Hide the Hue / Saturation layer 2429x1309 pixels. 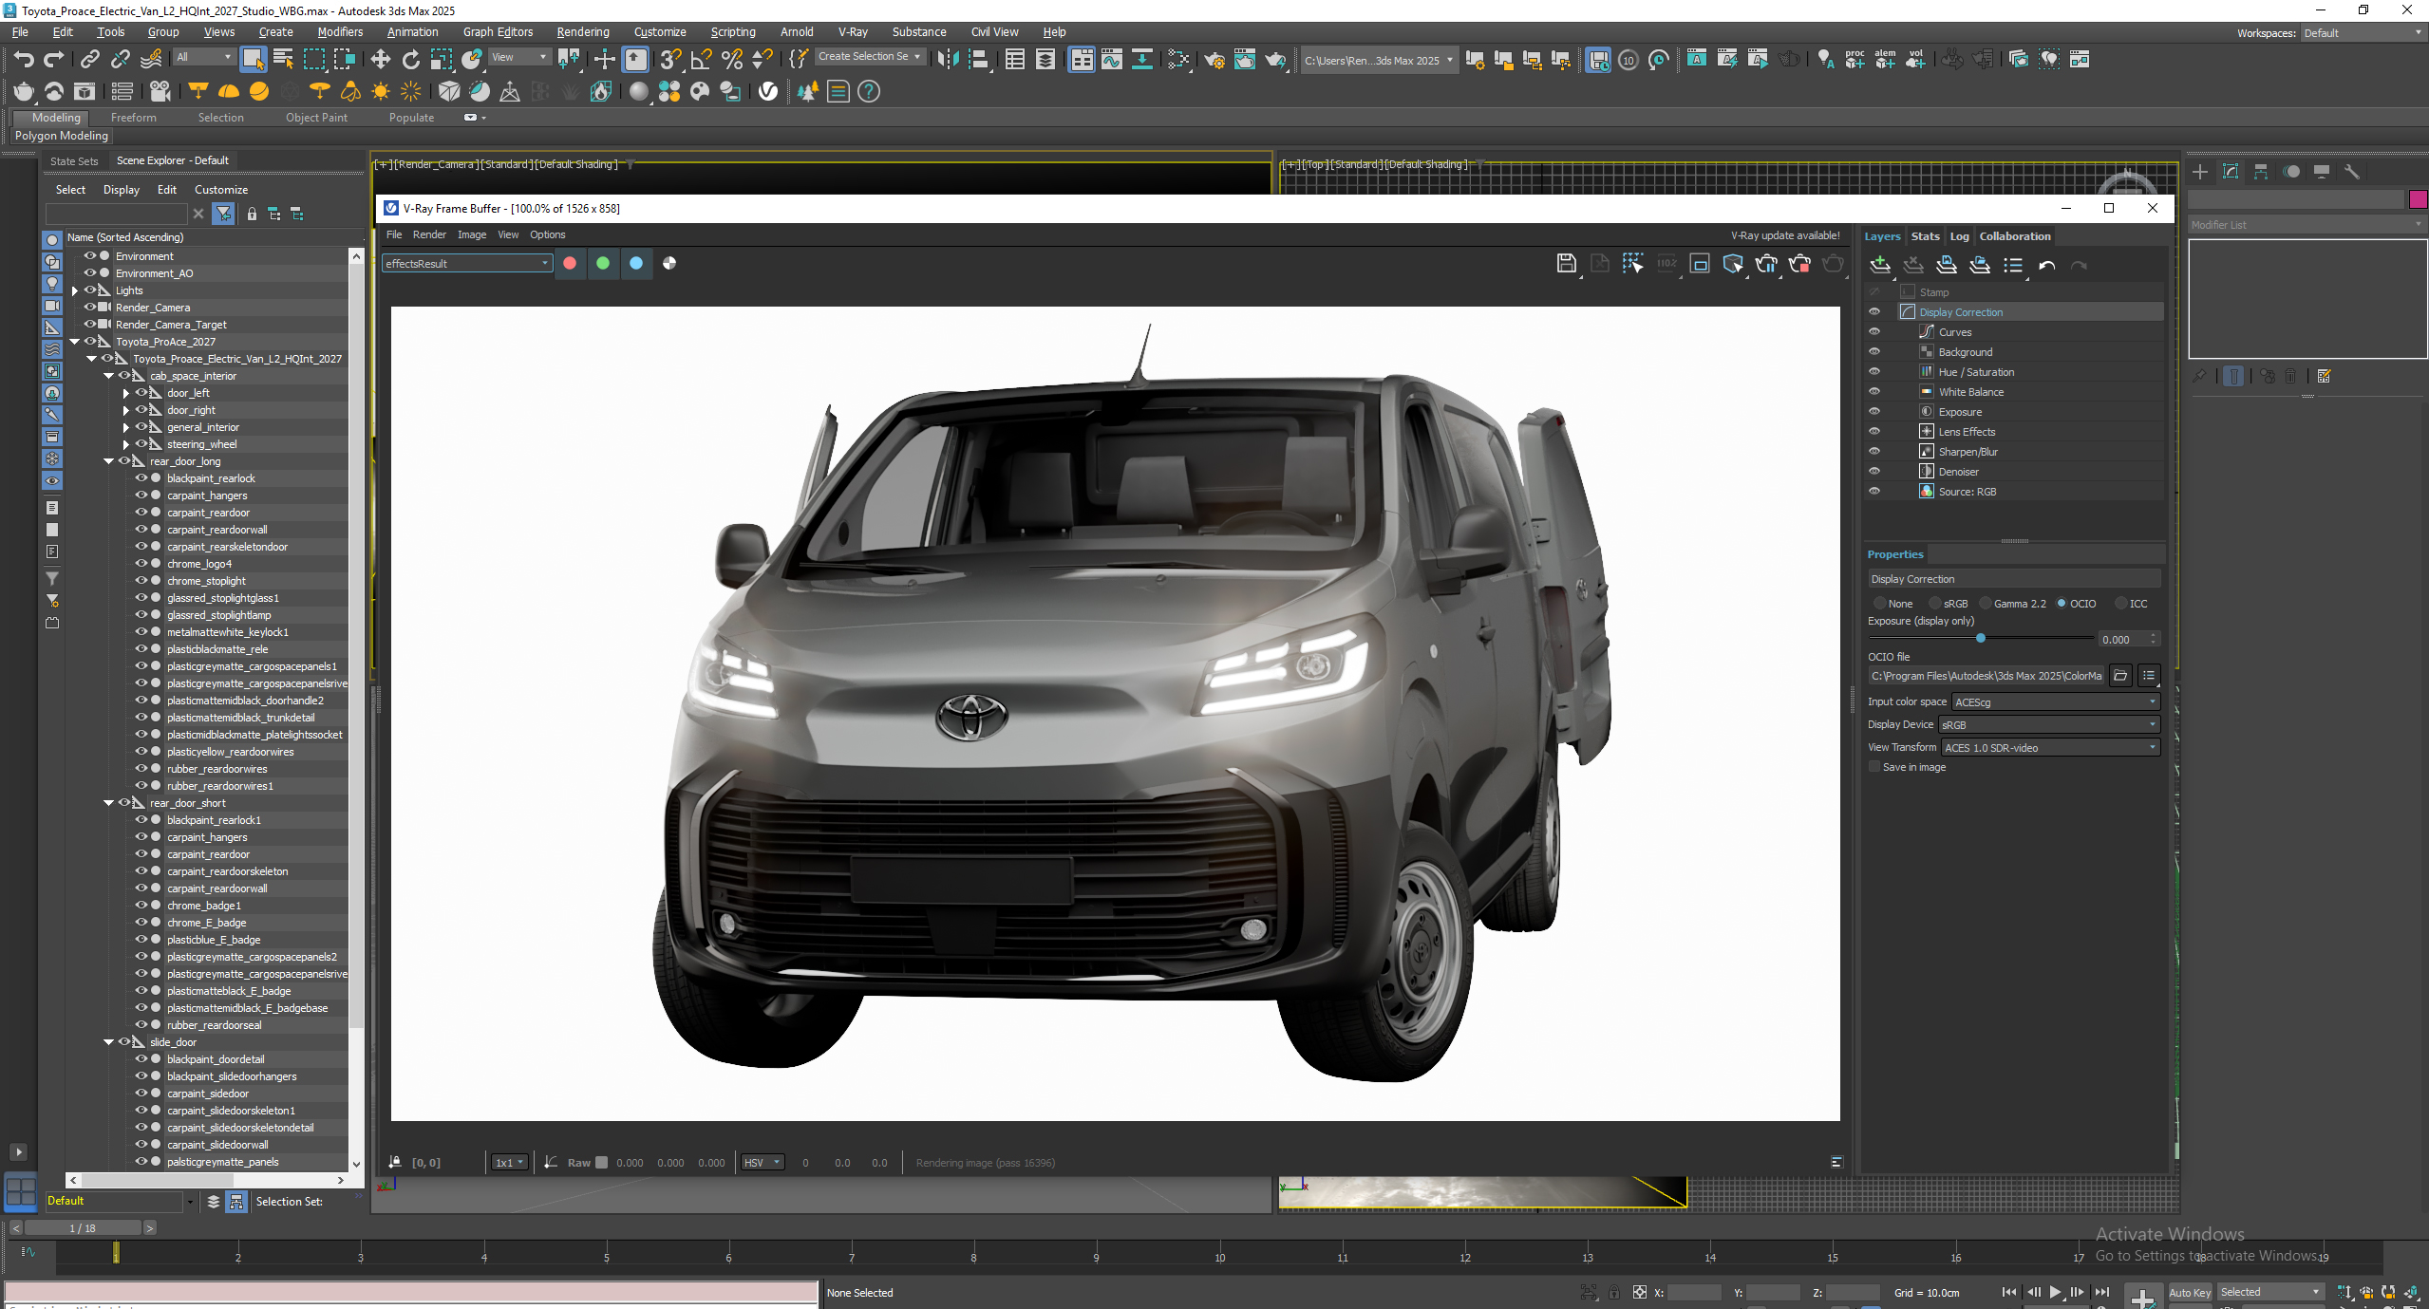coord(1874,372)
